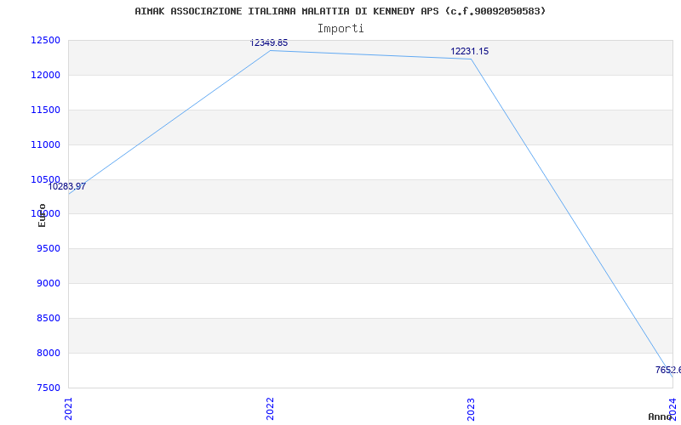Click x-axis year 2024
681x425 pixels.
pyautogui.click(x=672, y=409)
